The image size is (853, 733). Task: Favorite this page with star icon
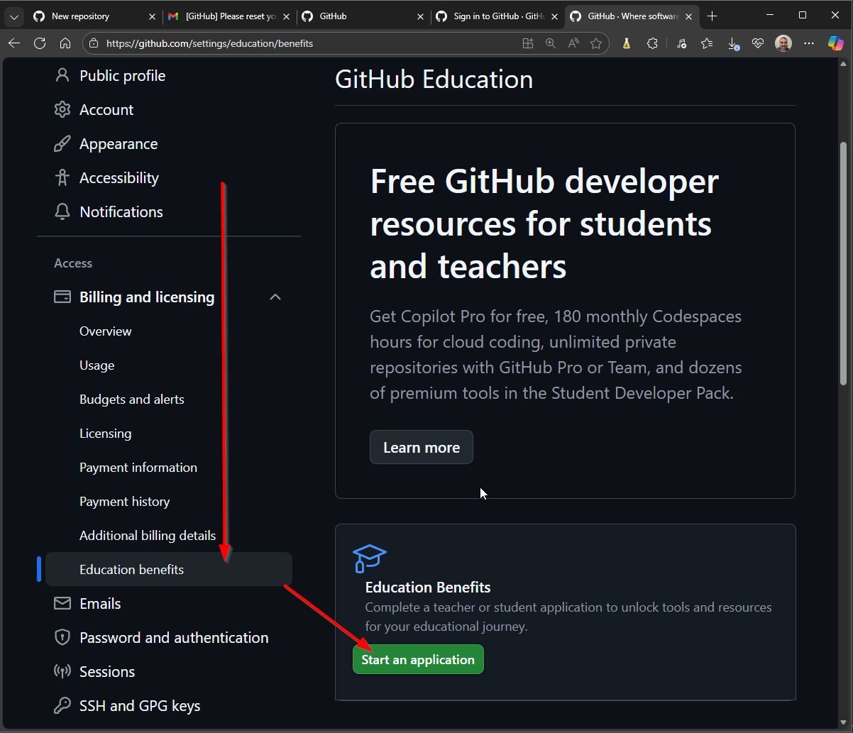point(596,43)
